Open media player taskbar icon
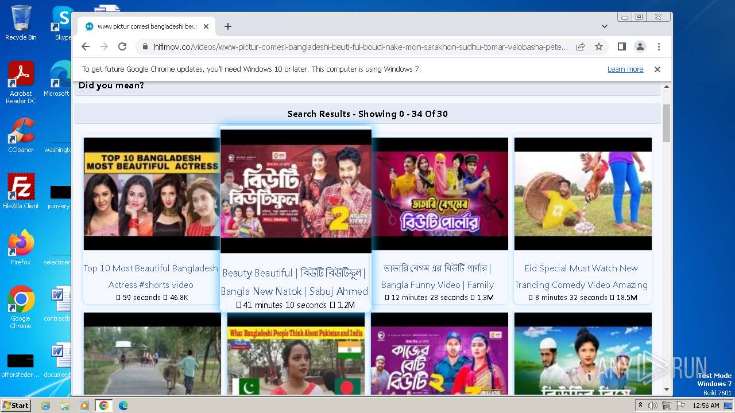 point(84,406)
